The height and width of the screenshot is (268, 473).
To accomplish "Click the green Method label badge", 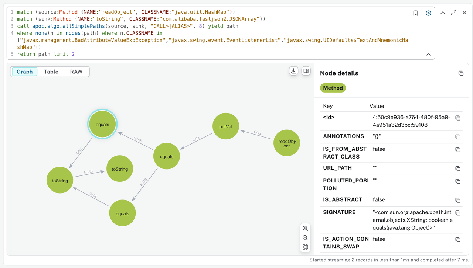I will [333, 88].
